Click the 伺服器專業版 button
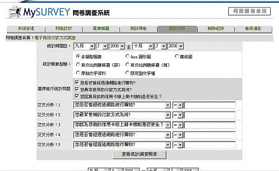Viewport: 279px width, 171px height. click(249, 11)
